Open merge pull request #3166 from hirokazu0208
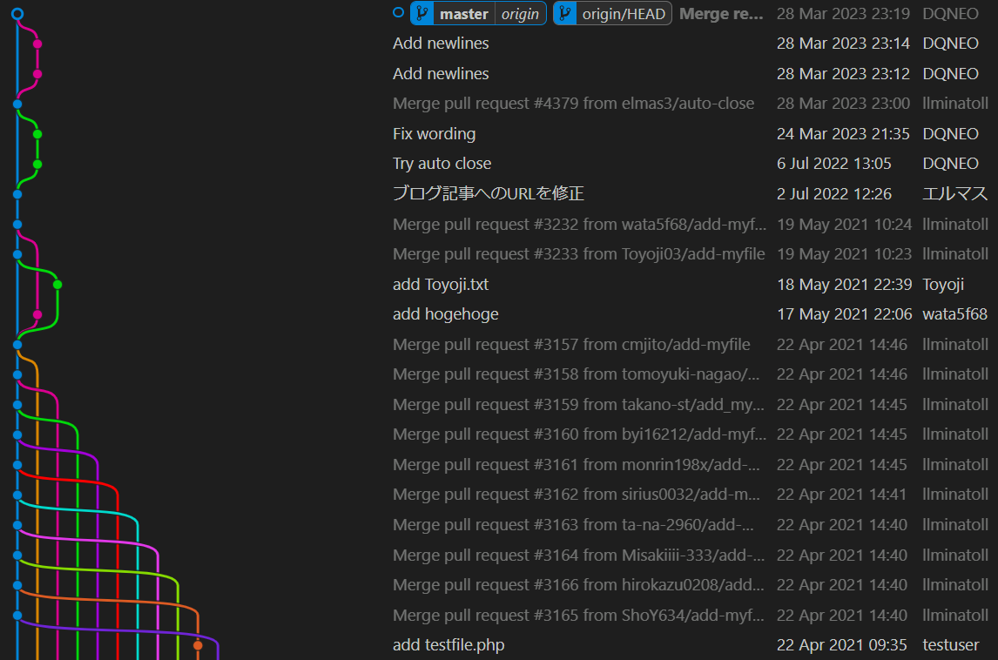Viewport: 998px width, 660px height. pyautogui.click(x=578, y=585)
